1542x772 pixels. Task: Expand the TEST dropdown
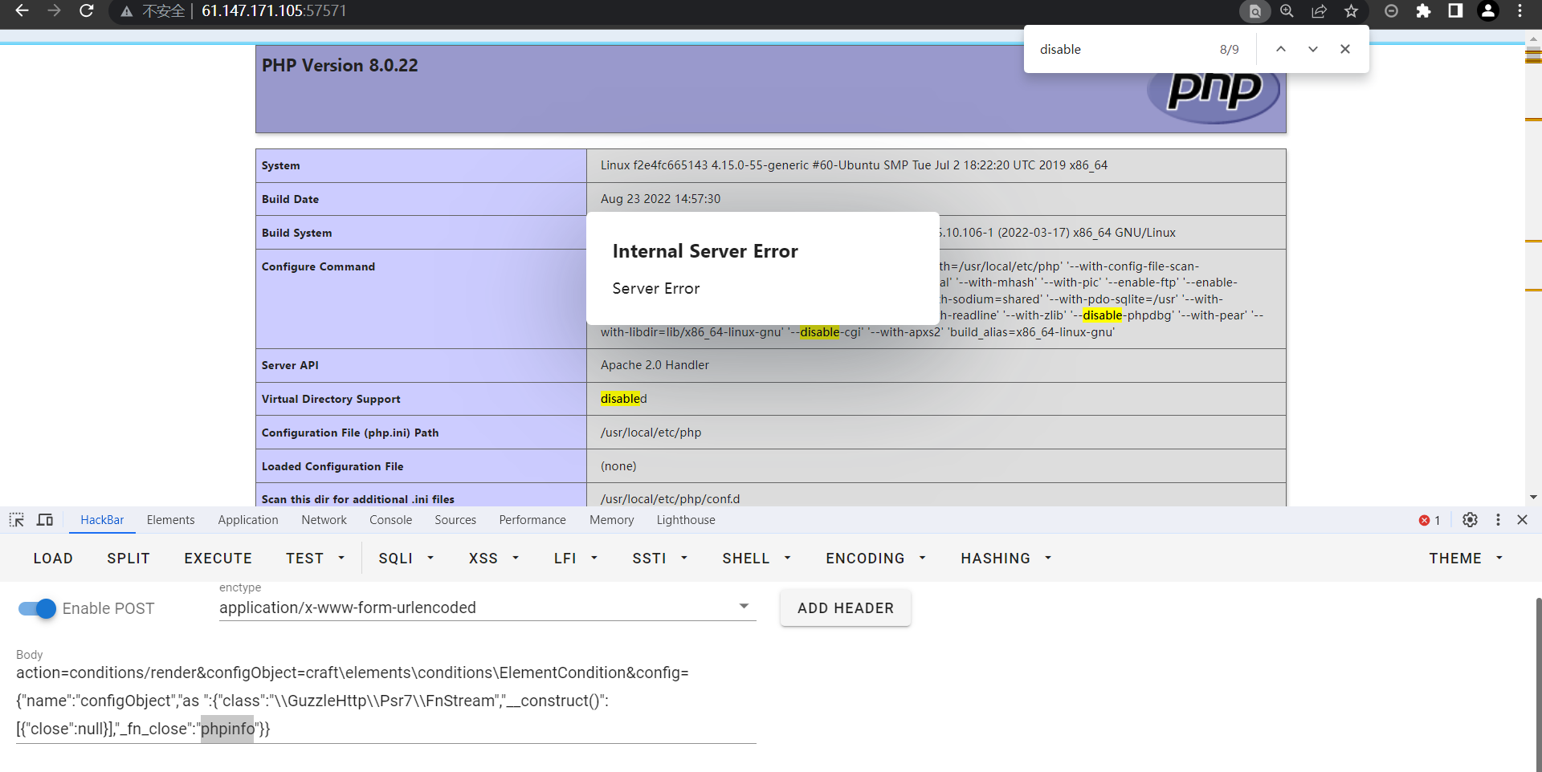tap(316, 559)
